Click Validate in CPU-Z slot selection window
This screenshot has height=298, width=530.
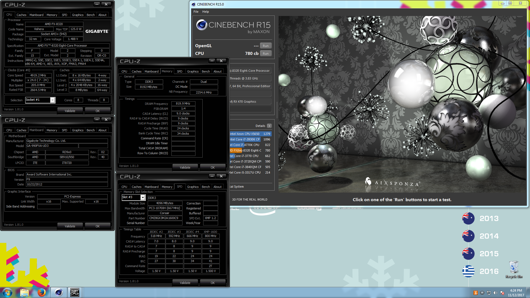[185, 283]
